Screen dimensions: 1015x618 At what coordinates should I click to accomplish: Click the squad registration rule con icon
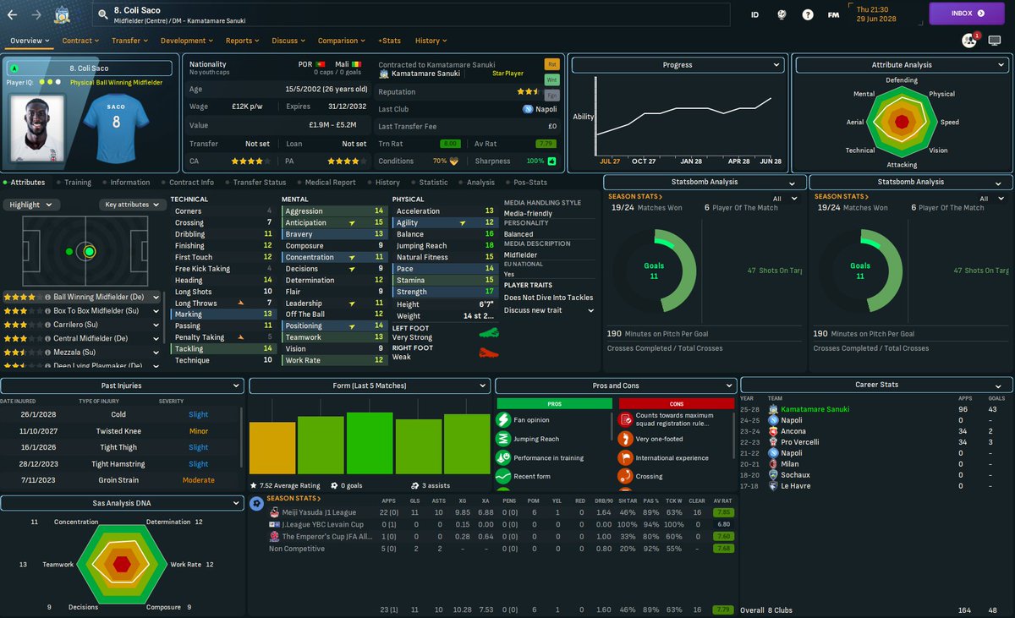tap(626, 420)
